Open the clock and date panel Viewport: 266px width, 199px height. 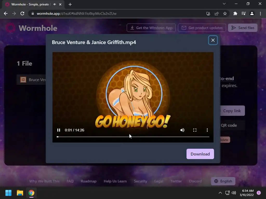(247, 193)
